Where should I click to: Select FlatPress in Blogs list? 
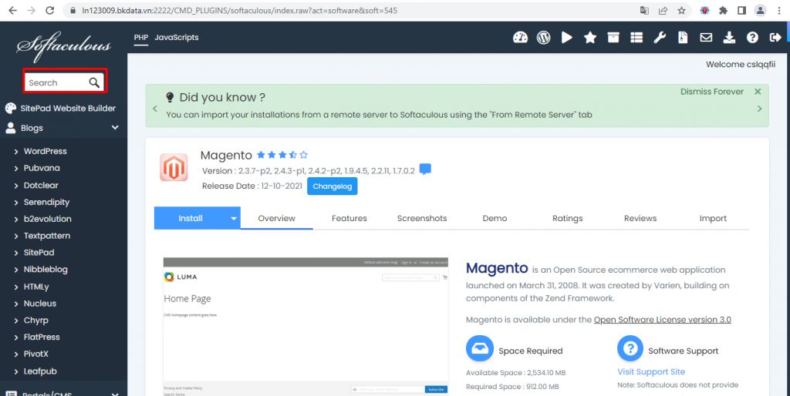42,337
